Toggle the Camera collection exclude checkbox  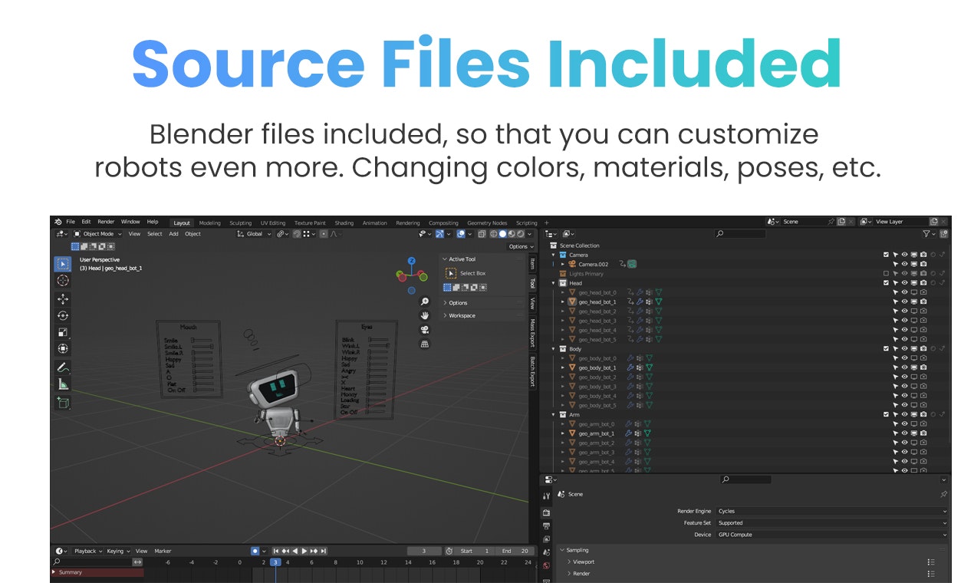pos(886,255)
